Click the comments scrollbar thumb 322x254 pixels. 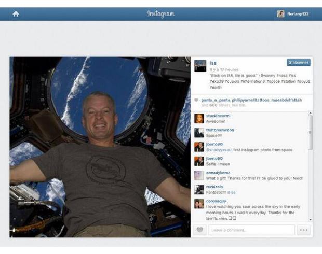point(310,132)
